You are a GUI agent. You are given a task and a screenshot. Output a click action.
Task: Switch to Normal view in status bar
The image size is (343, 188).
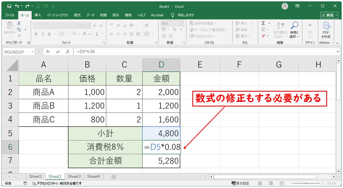260,183
